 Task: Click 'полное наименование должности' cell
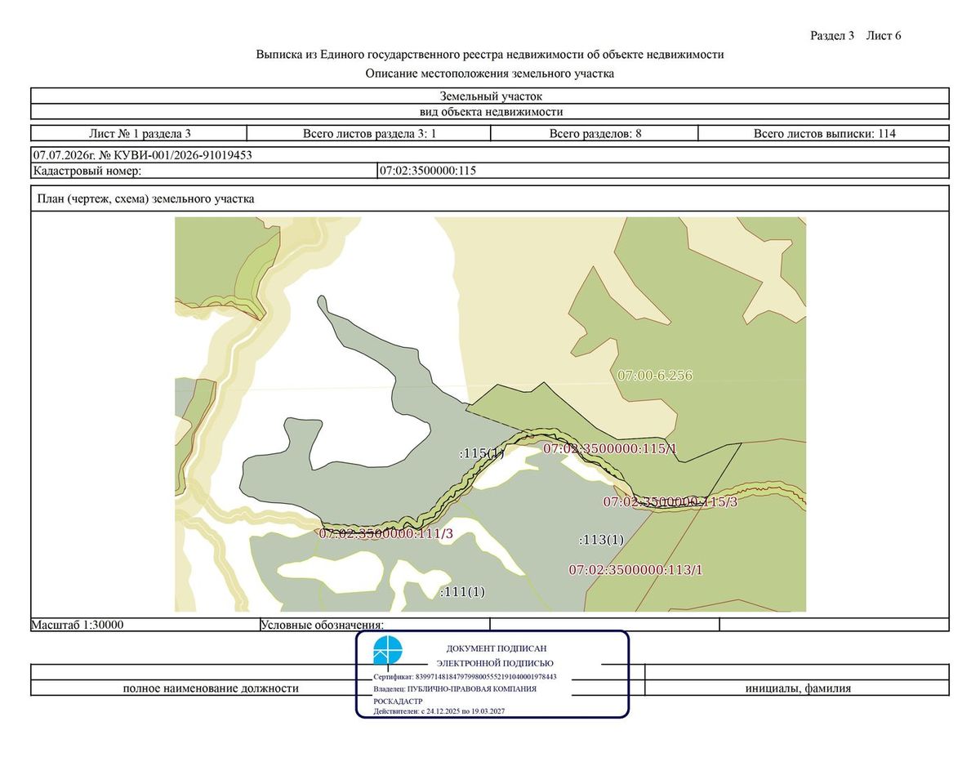click(211, 688)
